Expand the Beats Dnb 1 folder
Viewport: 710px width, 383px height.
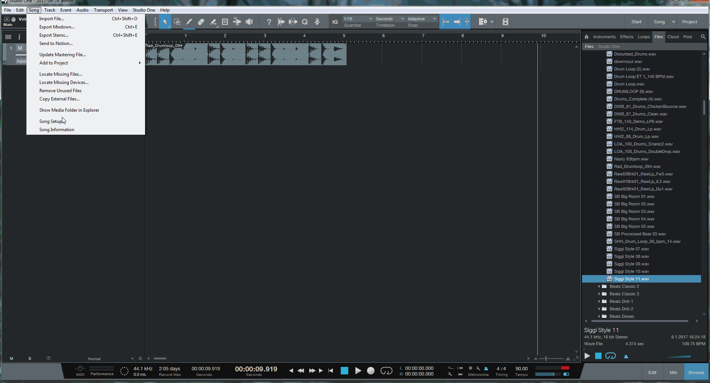(x=599, y=301)
